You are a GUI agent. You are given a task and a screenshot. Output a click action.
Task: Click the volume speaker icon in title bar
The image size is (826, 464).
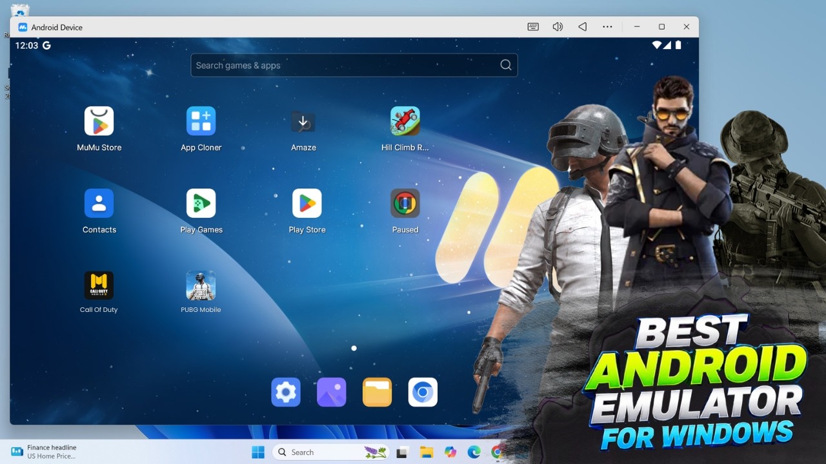pos(558,27)
